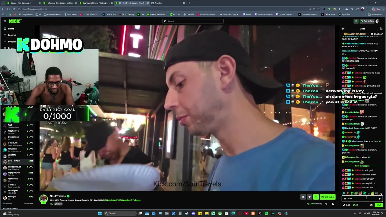Open EchoSpike channel in following list
386x217 pixels.
(x=17, y=191)
